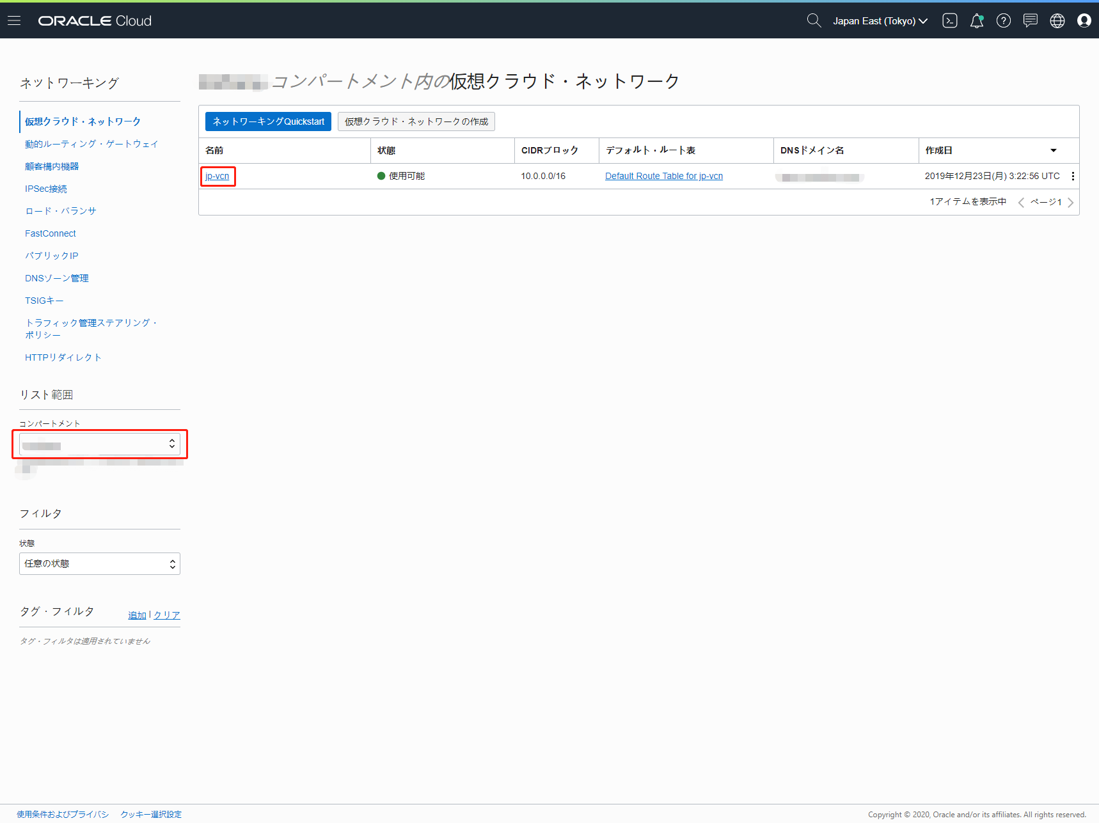Open Default Route Table for jp-vcn
Screen dimensions: 1099x823
663,176
